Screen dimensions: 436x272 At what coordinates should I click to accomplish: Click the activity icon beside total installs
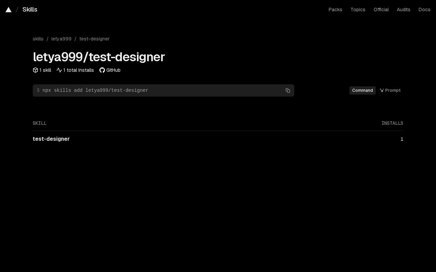click(59, 70)
